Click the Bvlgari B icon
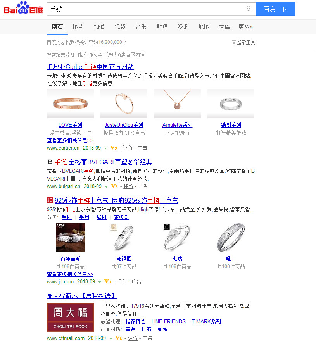316x345 pixels. click(50, 162)
